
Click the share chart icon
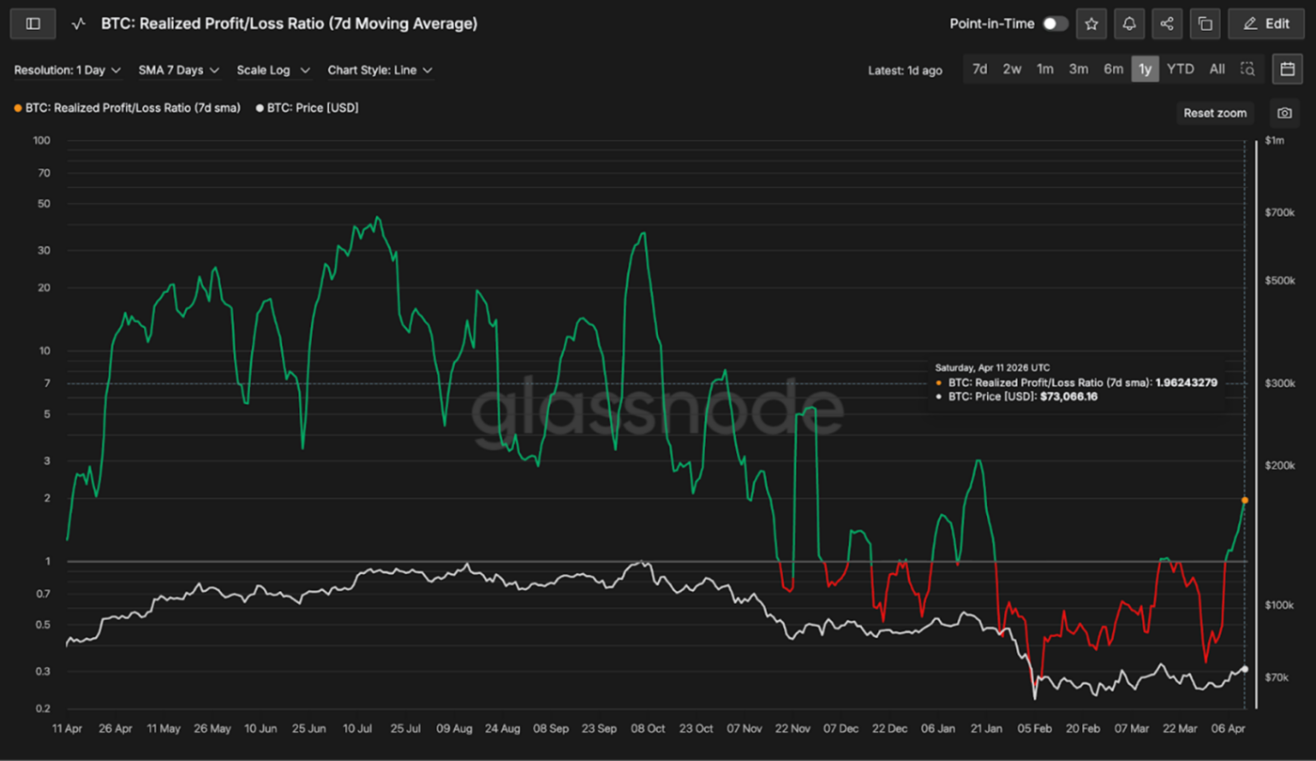click(1167, 23)
